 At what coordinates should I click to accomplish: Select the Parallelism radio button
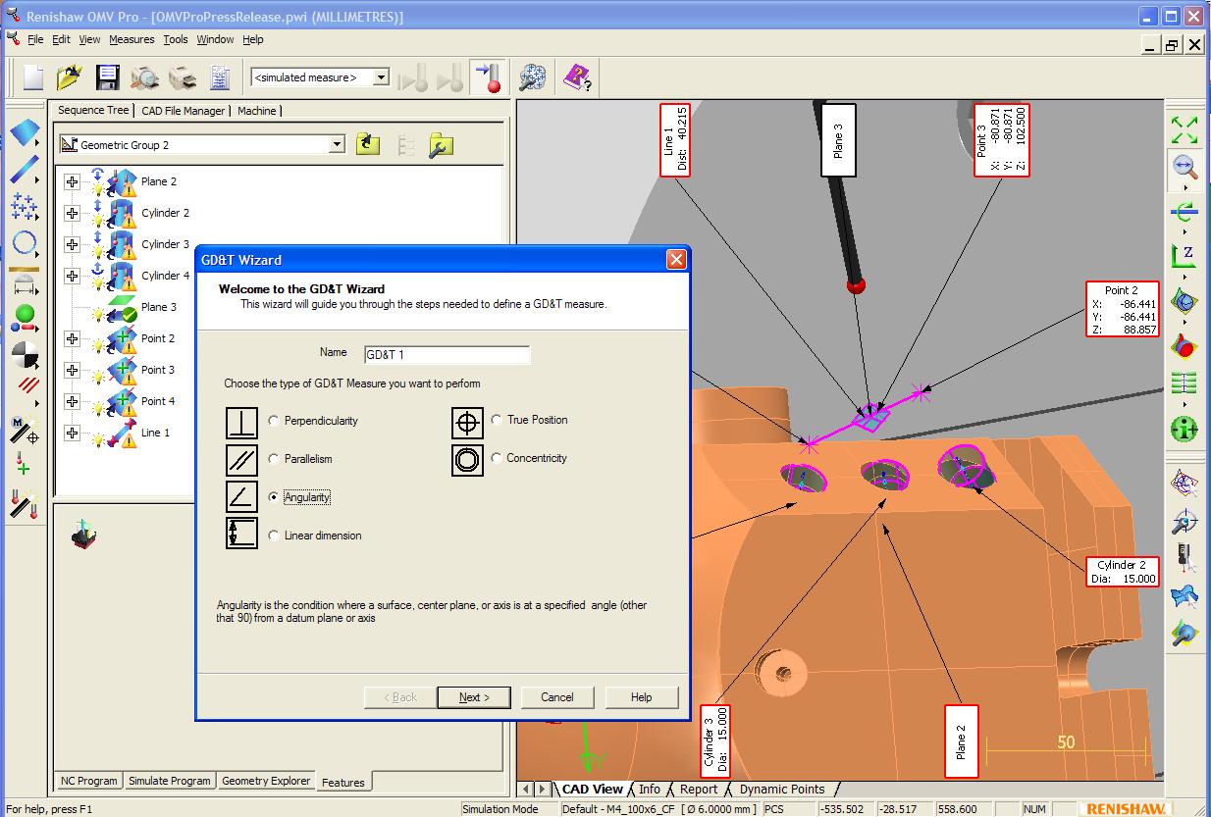[x=274, y=459]
